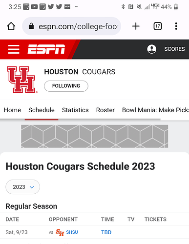This screenshot has width=189, height=244.
Task: Open the ESPN hamburger menu
Action: coord(14,49)
